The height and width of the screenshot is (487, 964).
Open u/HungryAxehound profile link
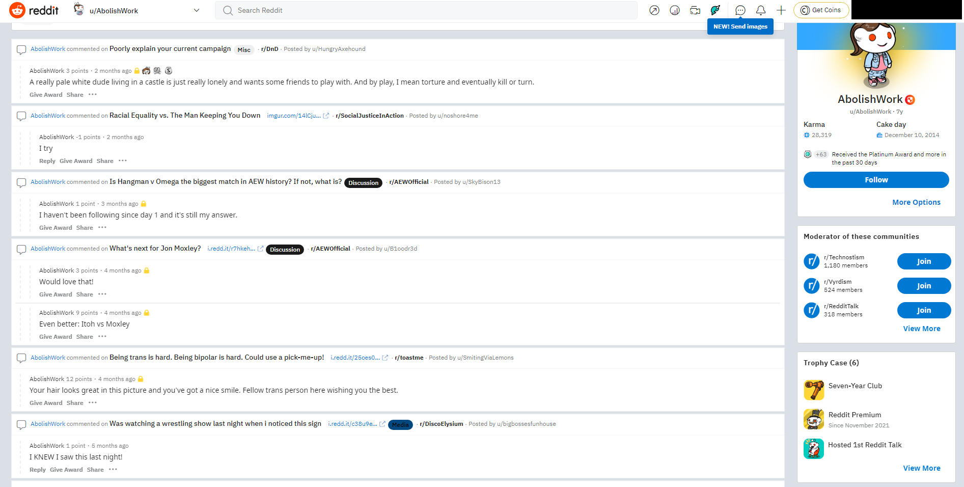pyautogui.click(x=339, y=49)
